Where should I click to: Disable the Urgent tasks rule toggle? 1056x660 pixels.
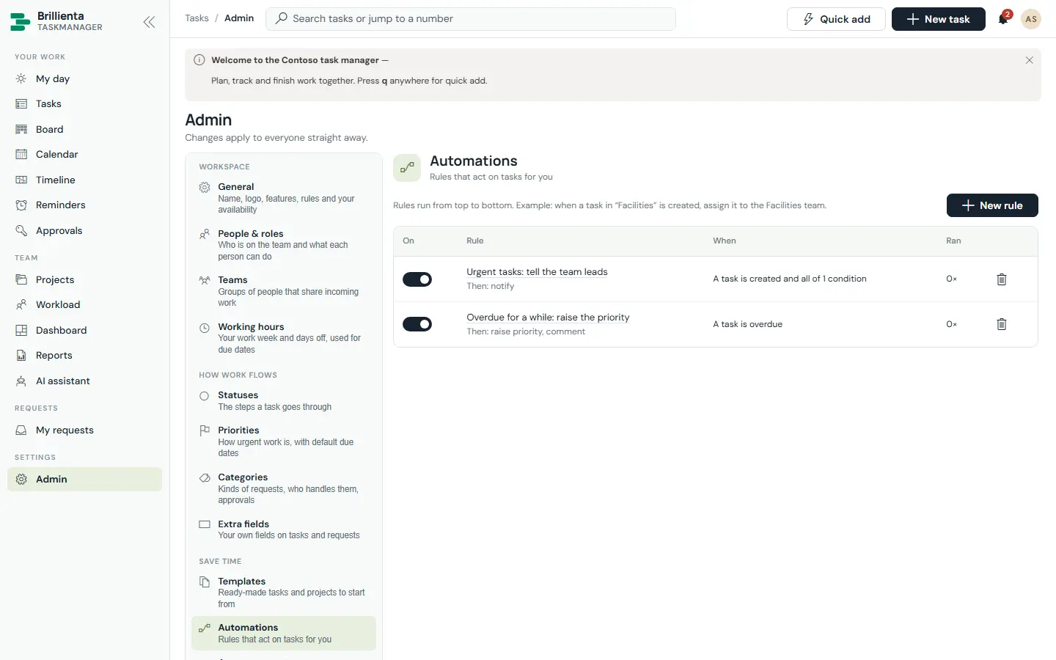point(417,279)
